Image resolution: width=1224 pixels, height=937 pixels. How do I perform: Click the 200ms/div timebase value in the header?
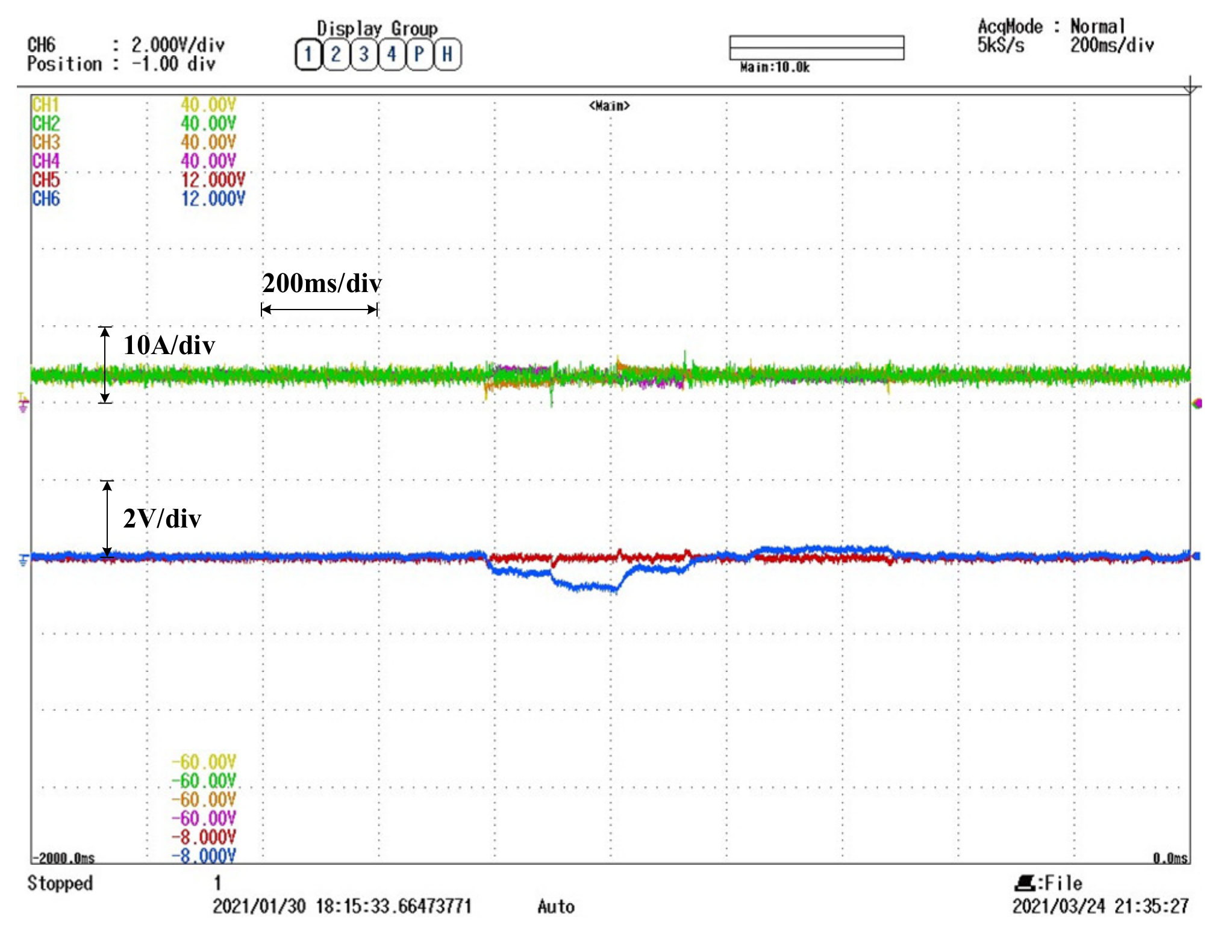point(1111,45)
